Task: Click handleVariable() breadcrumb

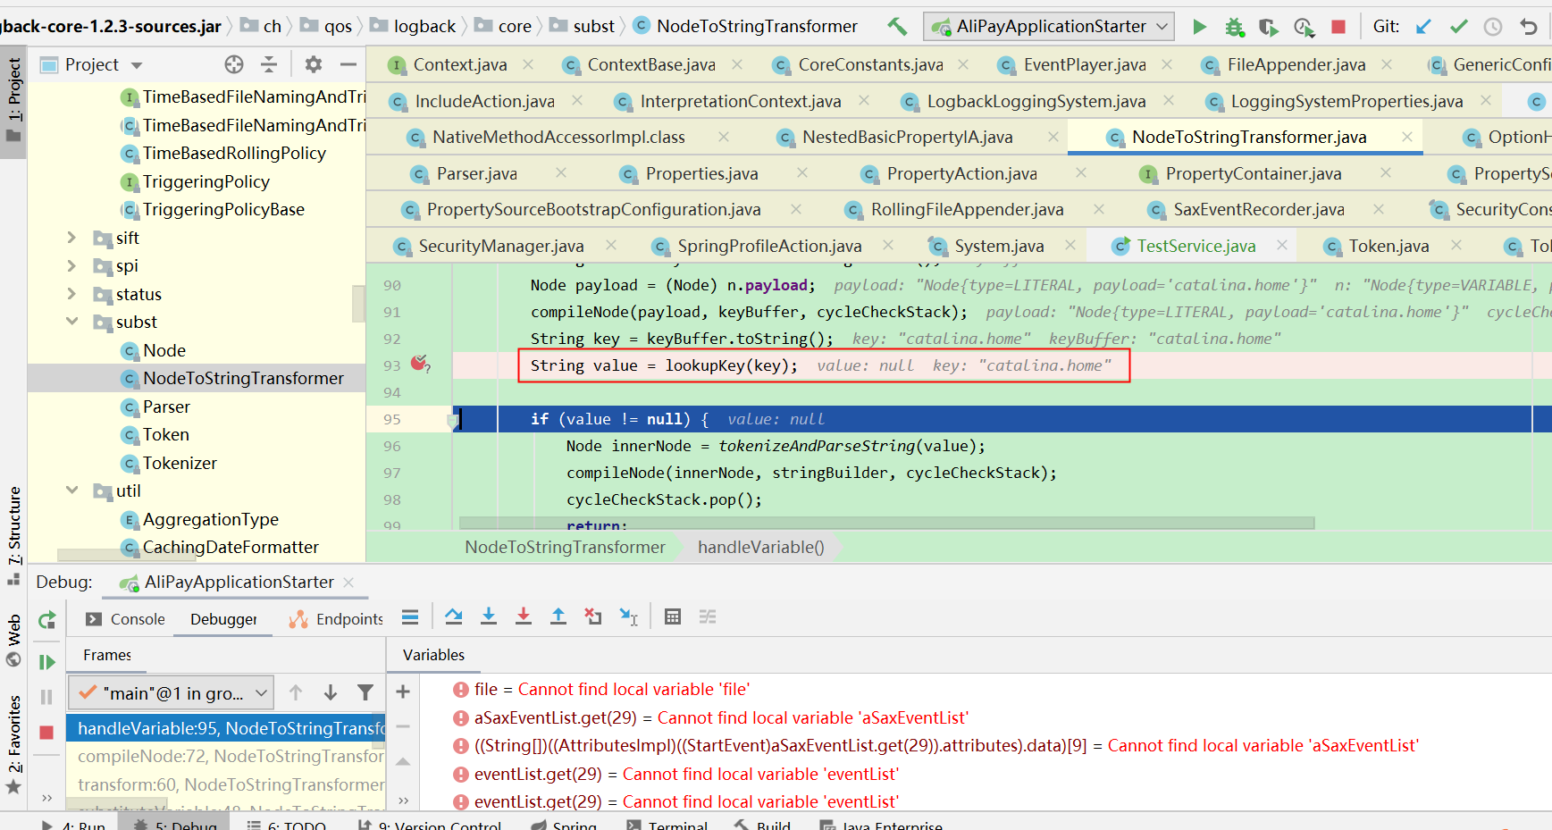Action: coord(760,547)
